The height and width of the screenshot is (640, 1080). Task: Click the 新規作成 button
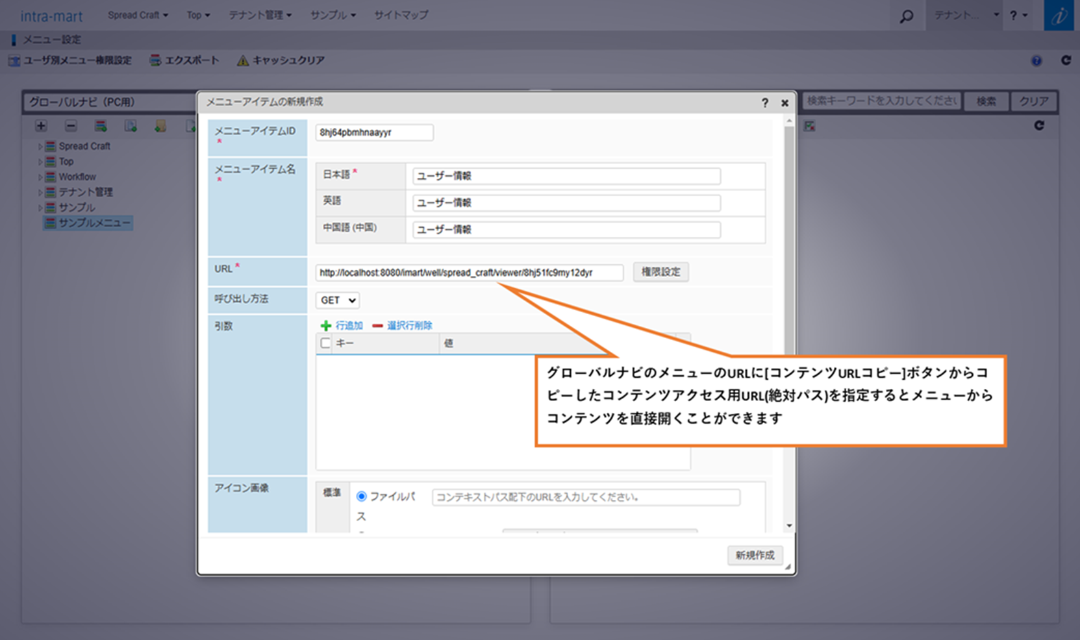click(x=754, y=555)
